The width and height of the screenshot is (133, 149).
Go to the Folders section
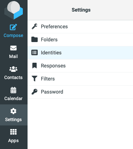(x=80, y=40)
